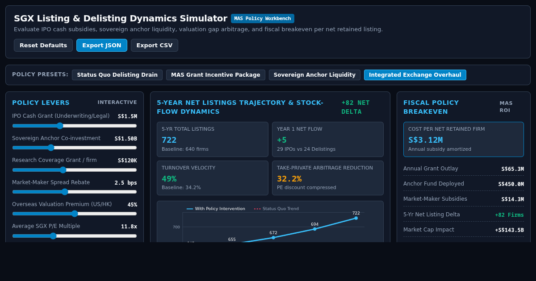This screenshot has height=281, width=536.
Task: Click the 694 chart data point
Action: [x=314, y=229]
